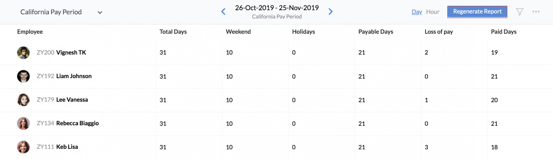The width and height of the screenshot is (553, 159).
Task: Open the 26-Oct-2019 - 25-Nov-2019 date range
Action: (277, 8)
